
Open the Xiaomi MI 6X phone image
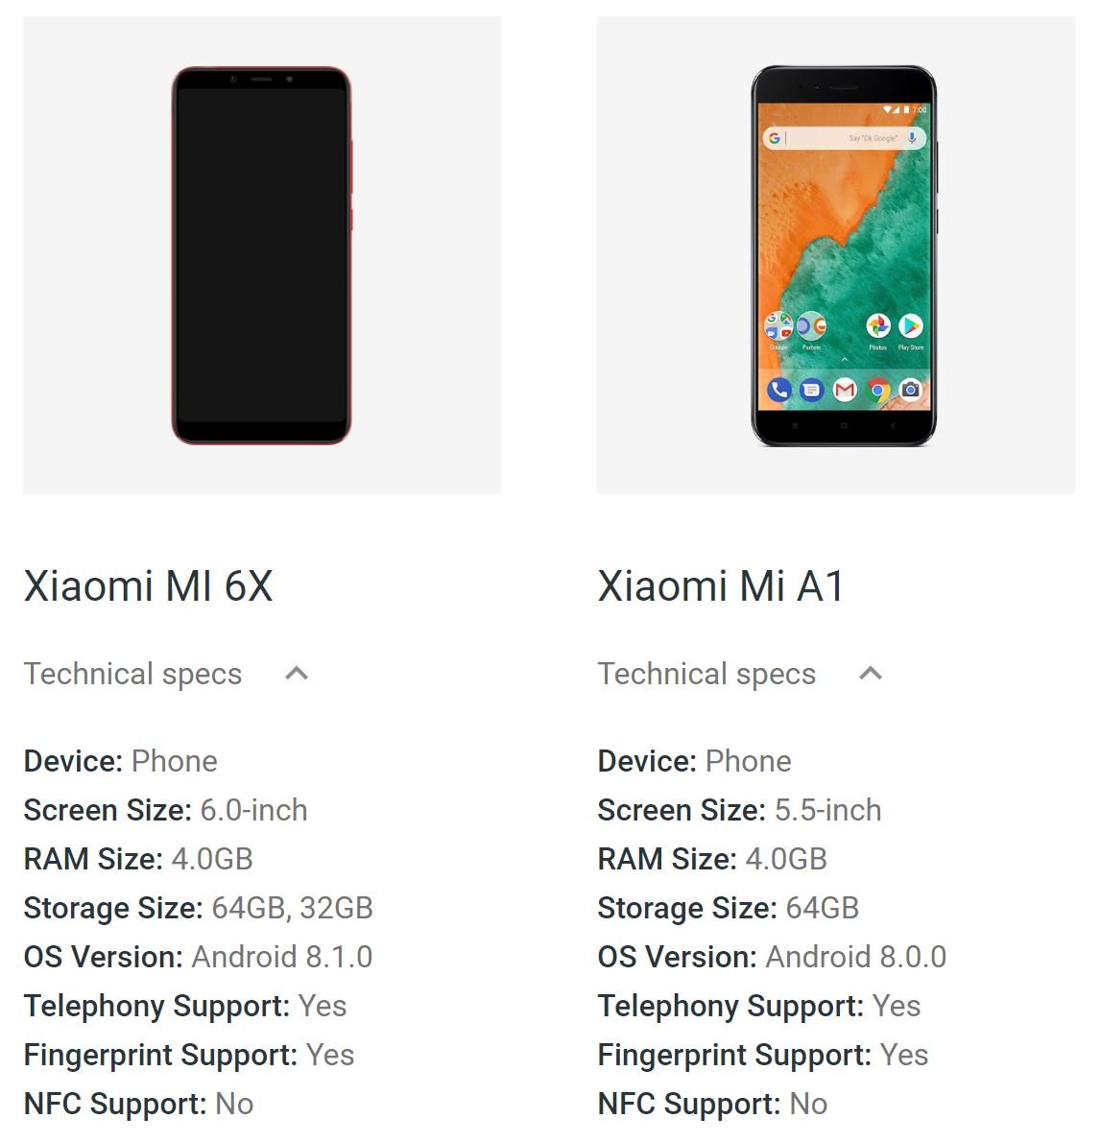[x=262, y=255]
